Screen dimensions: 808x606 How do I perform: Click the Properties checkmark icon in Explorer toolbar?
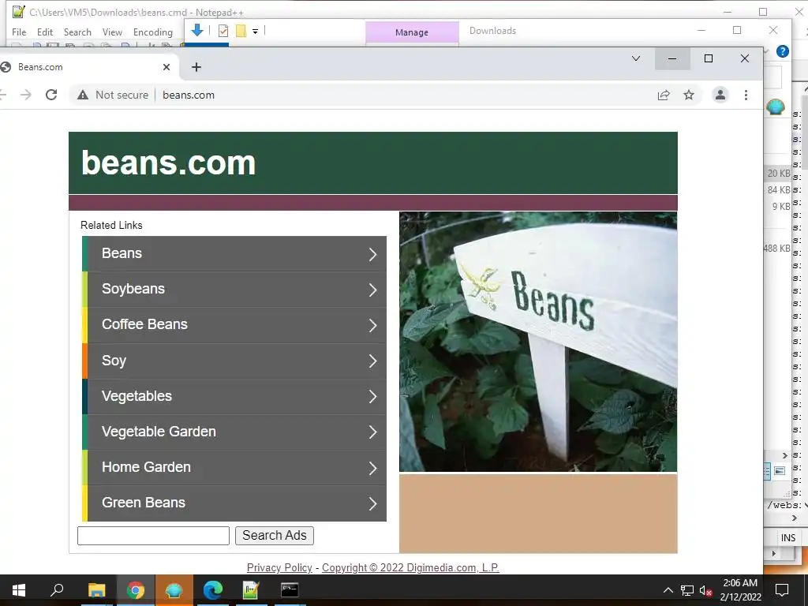pos(223,31)
